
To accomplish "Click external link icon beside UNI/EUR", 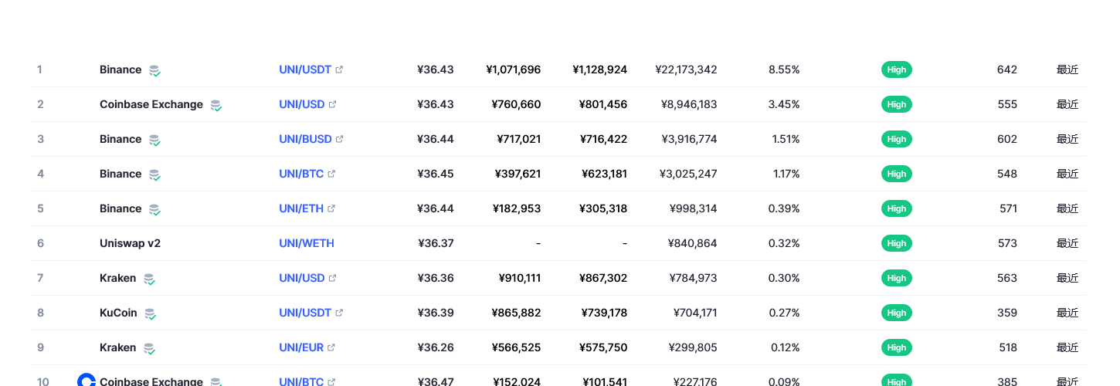I will coord(331,347).
